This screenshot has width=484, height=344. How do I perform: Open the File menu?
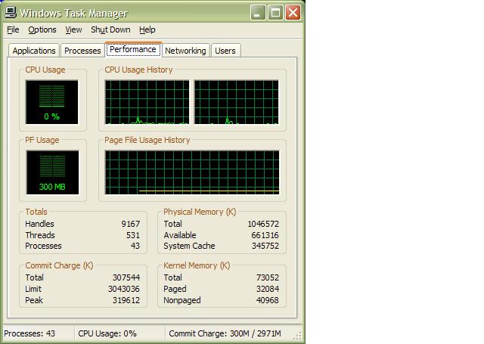[x=13, y=29]
